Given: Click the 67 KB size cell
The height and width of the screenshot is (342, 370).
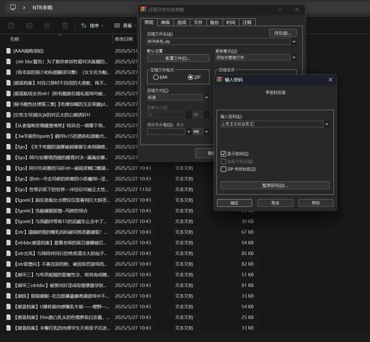Looking at the screenshot, I should point(247,232).
